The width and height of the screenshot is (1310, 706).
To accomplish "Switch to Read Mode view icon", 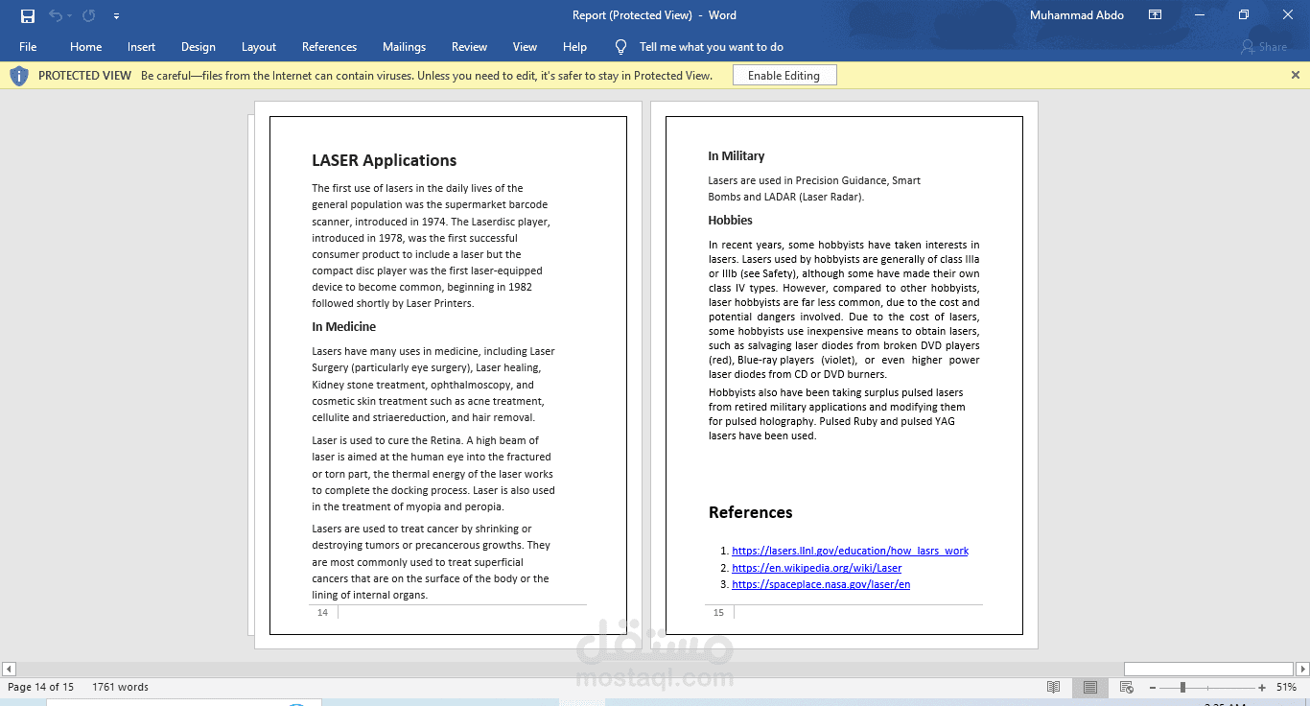I will 1054,687.
